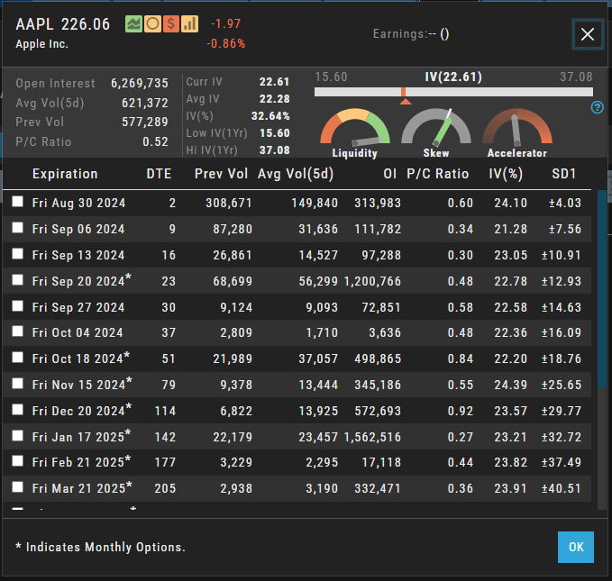Click the Prev Vol column header
This screenshot has height=581, width=612.
click(222, 174)
